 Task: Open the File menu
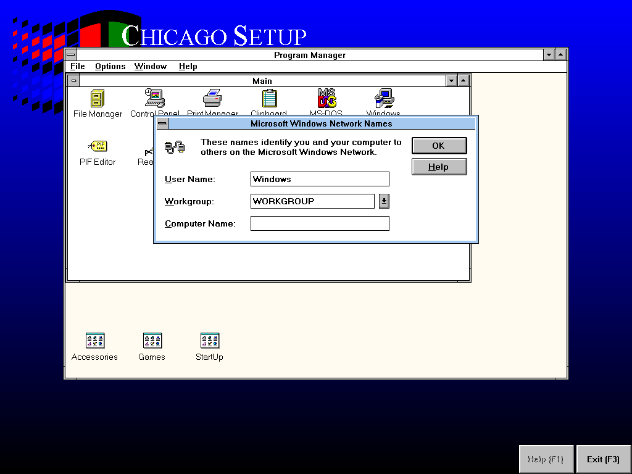77,66
